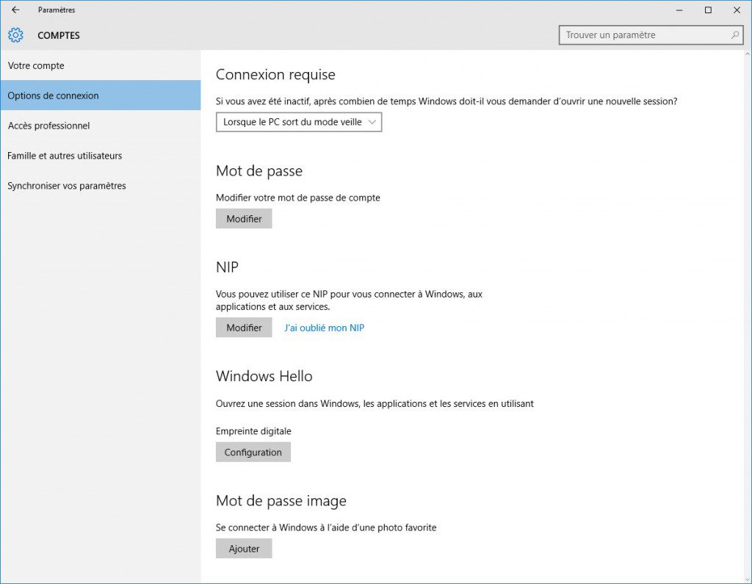This screenshot has width=752, height=584.
Task: Highlight Options de connexion in the sidebar
Action: (53, 95)
